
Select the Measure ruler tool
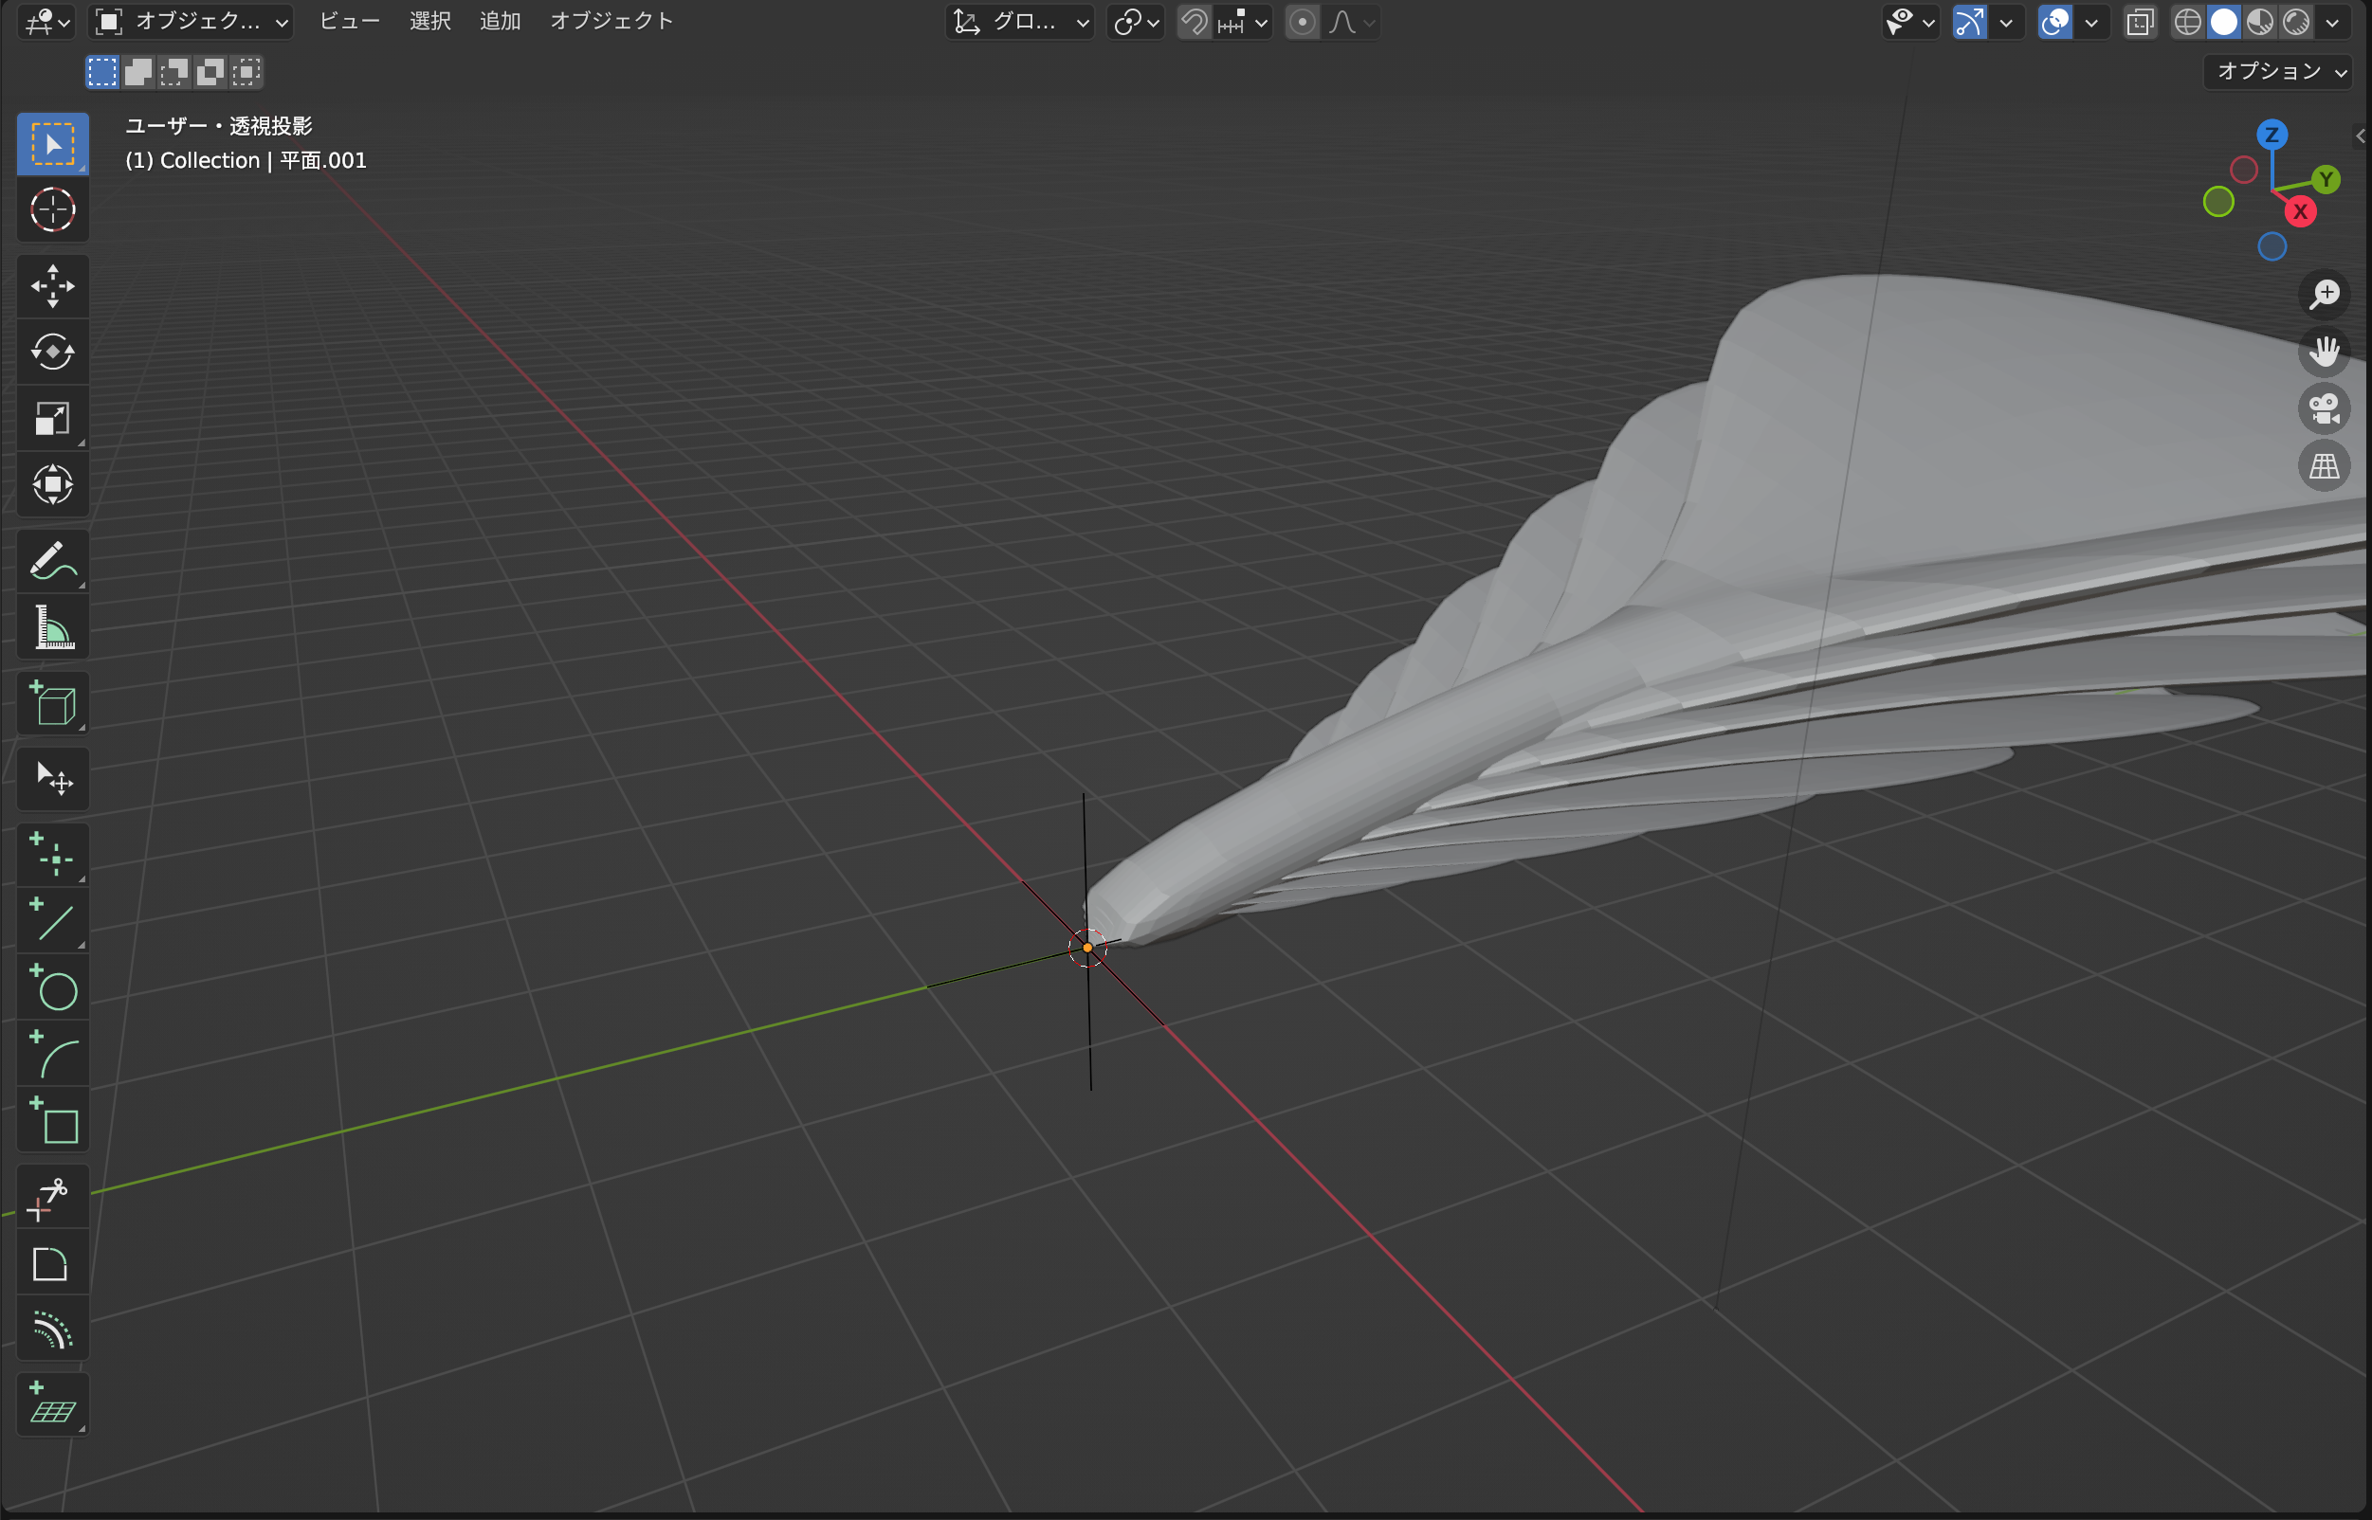52,627
